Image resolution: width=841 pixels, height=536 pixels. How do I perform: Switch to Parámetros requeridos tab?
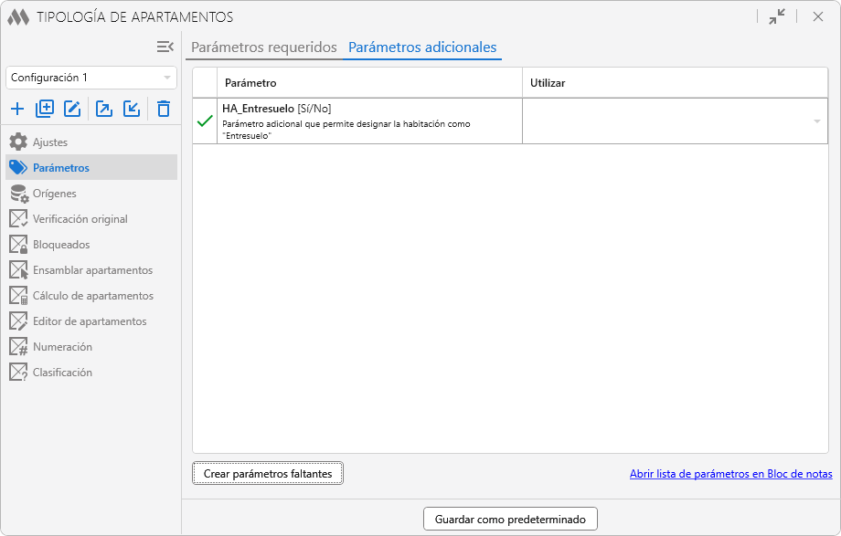[264, 47]
